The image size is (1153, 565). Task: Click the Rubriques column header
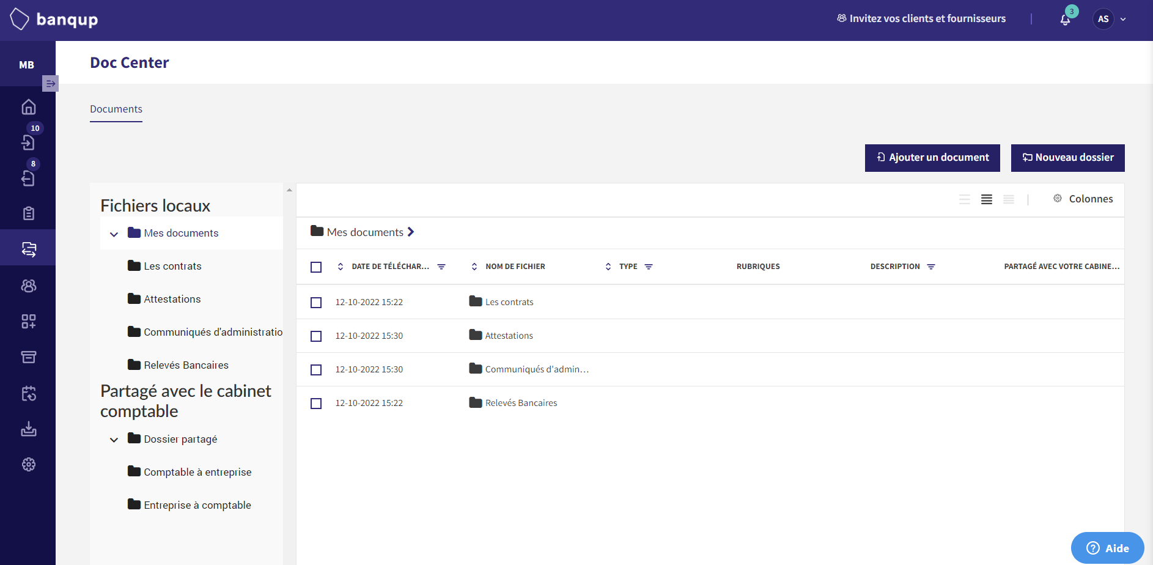coord(758,267)
